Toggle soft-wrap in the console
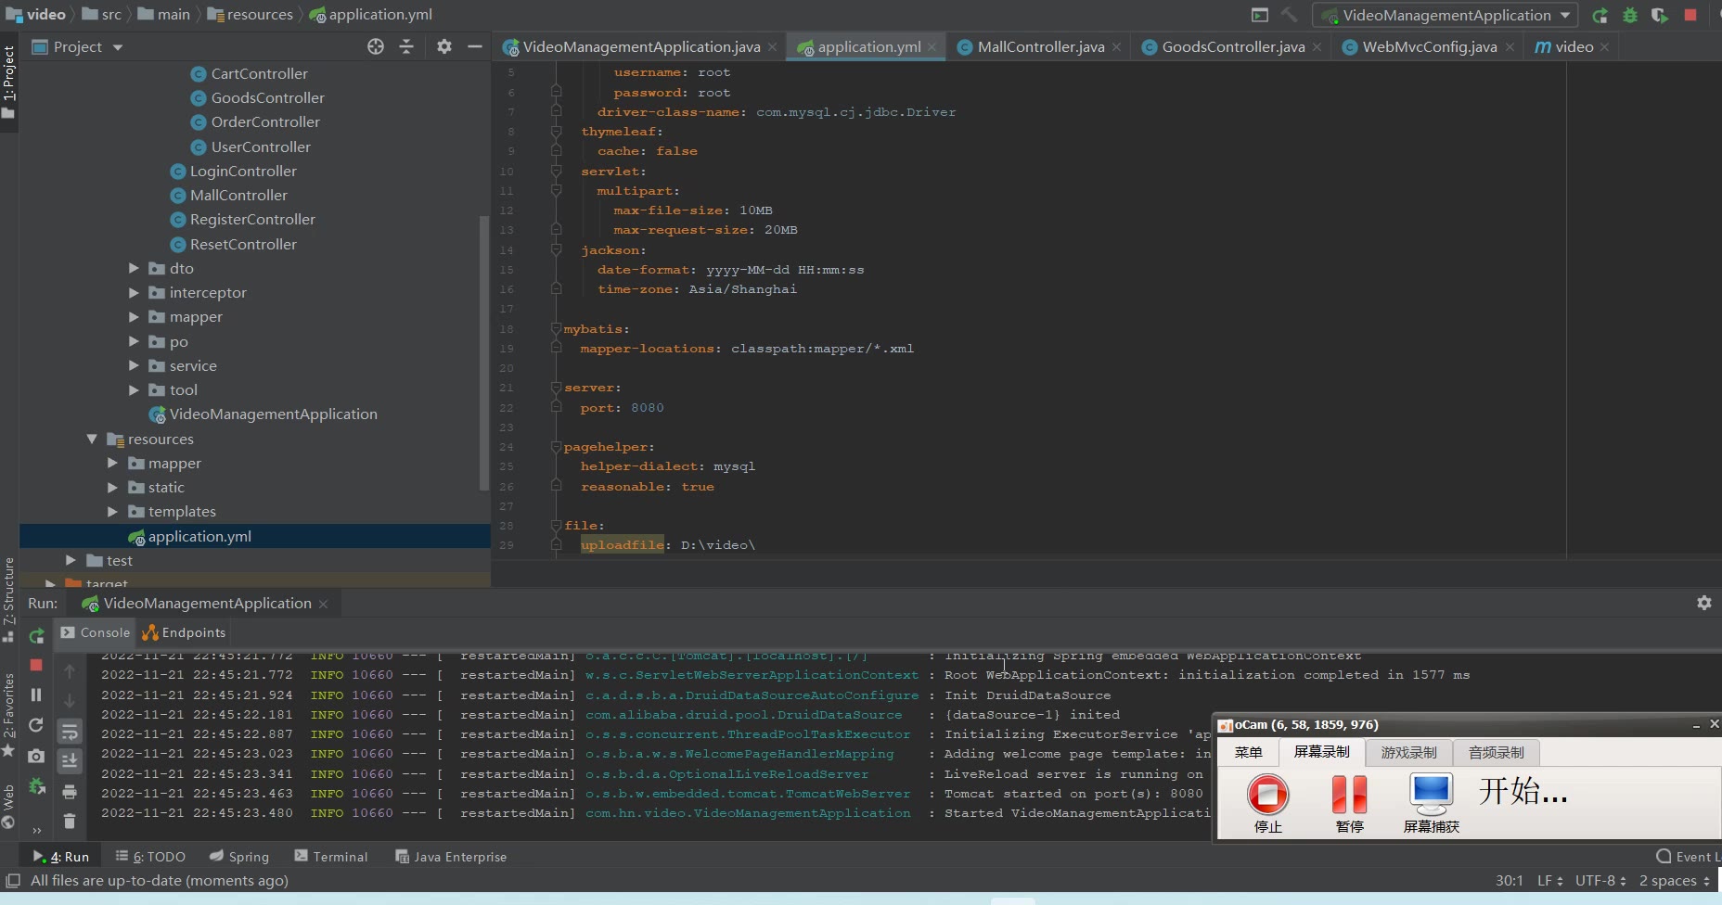The image size is (1722, 905). coord(70,732)
